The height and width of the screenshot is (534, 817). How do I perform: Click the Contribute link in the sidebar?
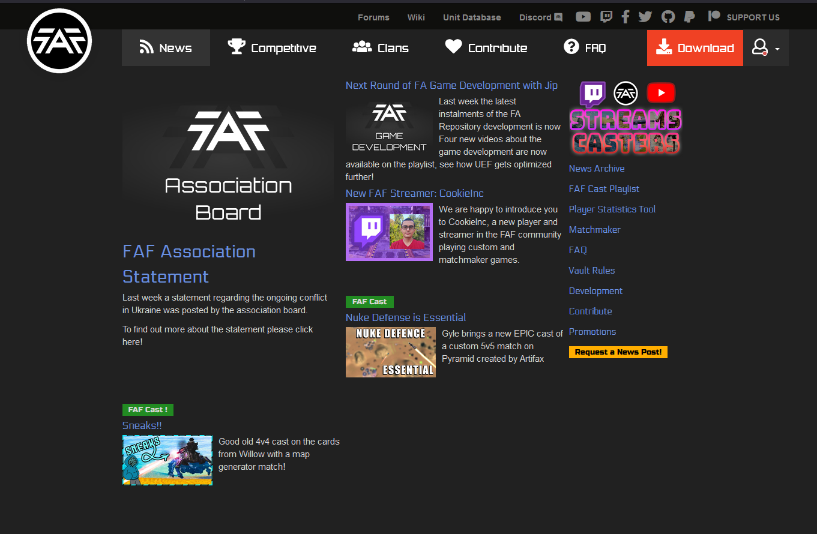[x=591, y=311]
